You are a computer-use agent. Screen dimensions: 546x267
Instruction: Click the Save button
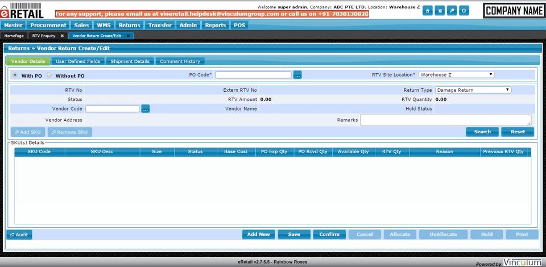tap(294, 234)
